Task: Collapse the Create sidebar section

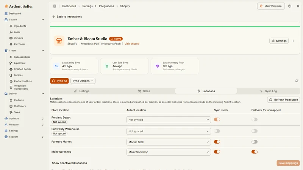Action: point(43,51)
